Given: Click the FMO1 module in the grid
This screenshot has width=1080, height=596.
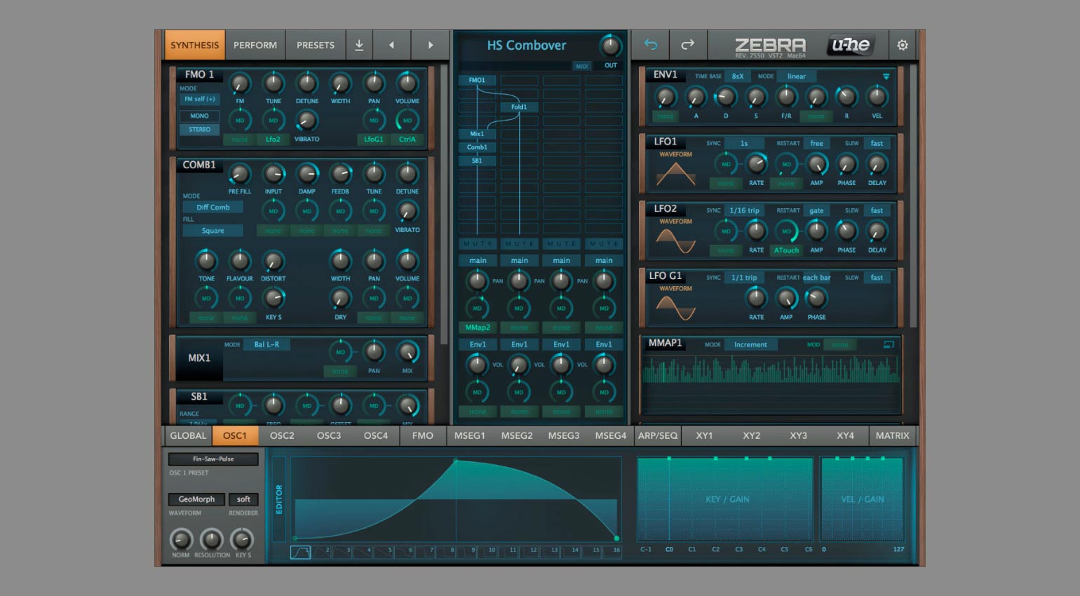Looking at the screenshot, I should click(x=477, y=80).
